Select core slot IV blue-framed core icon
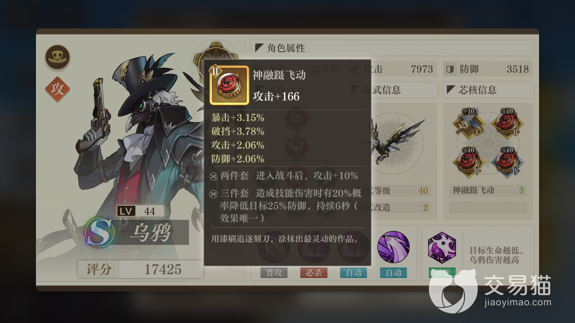 (x=507, y=161)
